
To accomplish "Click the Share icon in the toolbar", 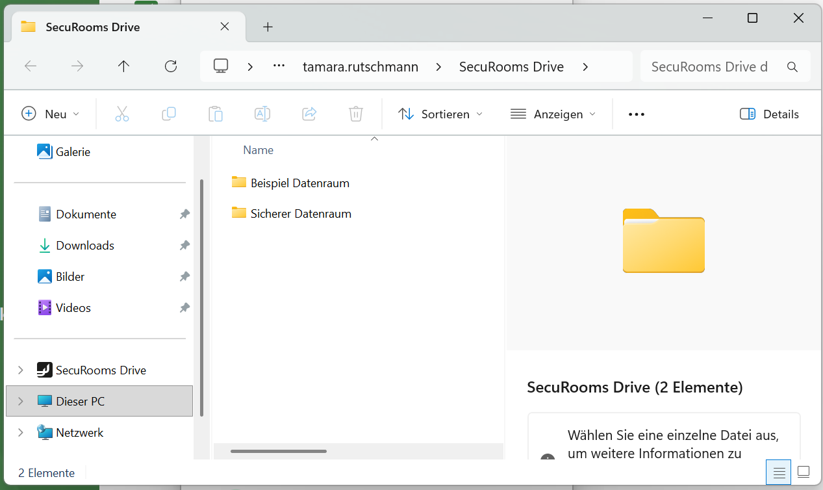I will click(309, 114).
